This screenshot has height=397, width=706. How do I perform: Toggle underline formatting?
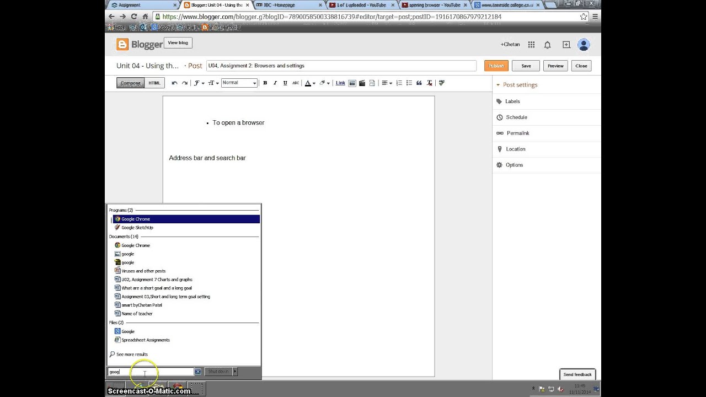[x=285, y=83]
